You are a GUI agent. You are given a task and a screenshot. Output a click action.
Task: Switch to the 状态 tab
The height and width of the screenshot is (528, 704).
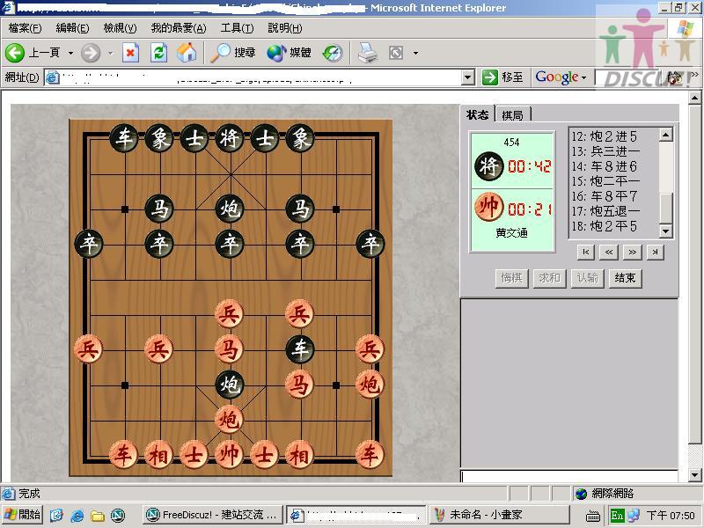[477, 115]
